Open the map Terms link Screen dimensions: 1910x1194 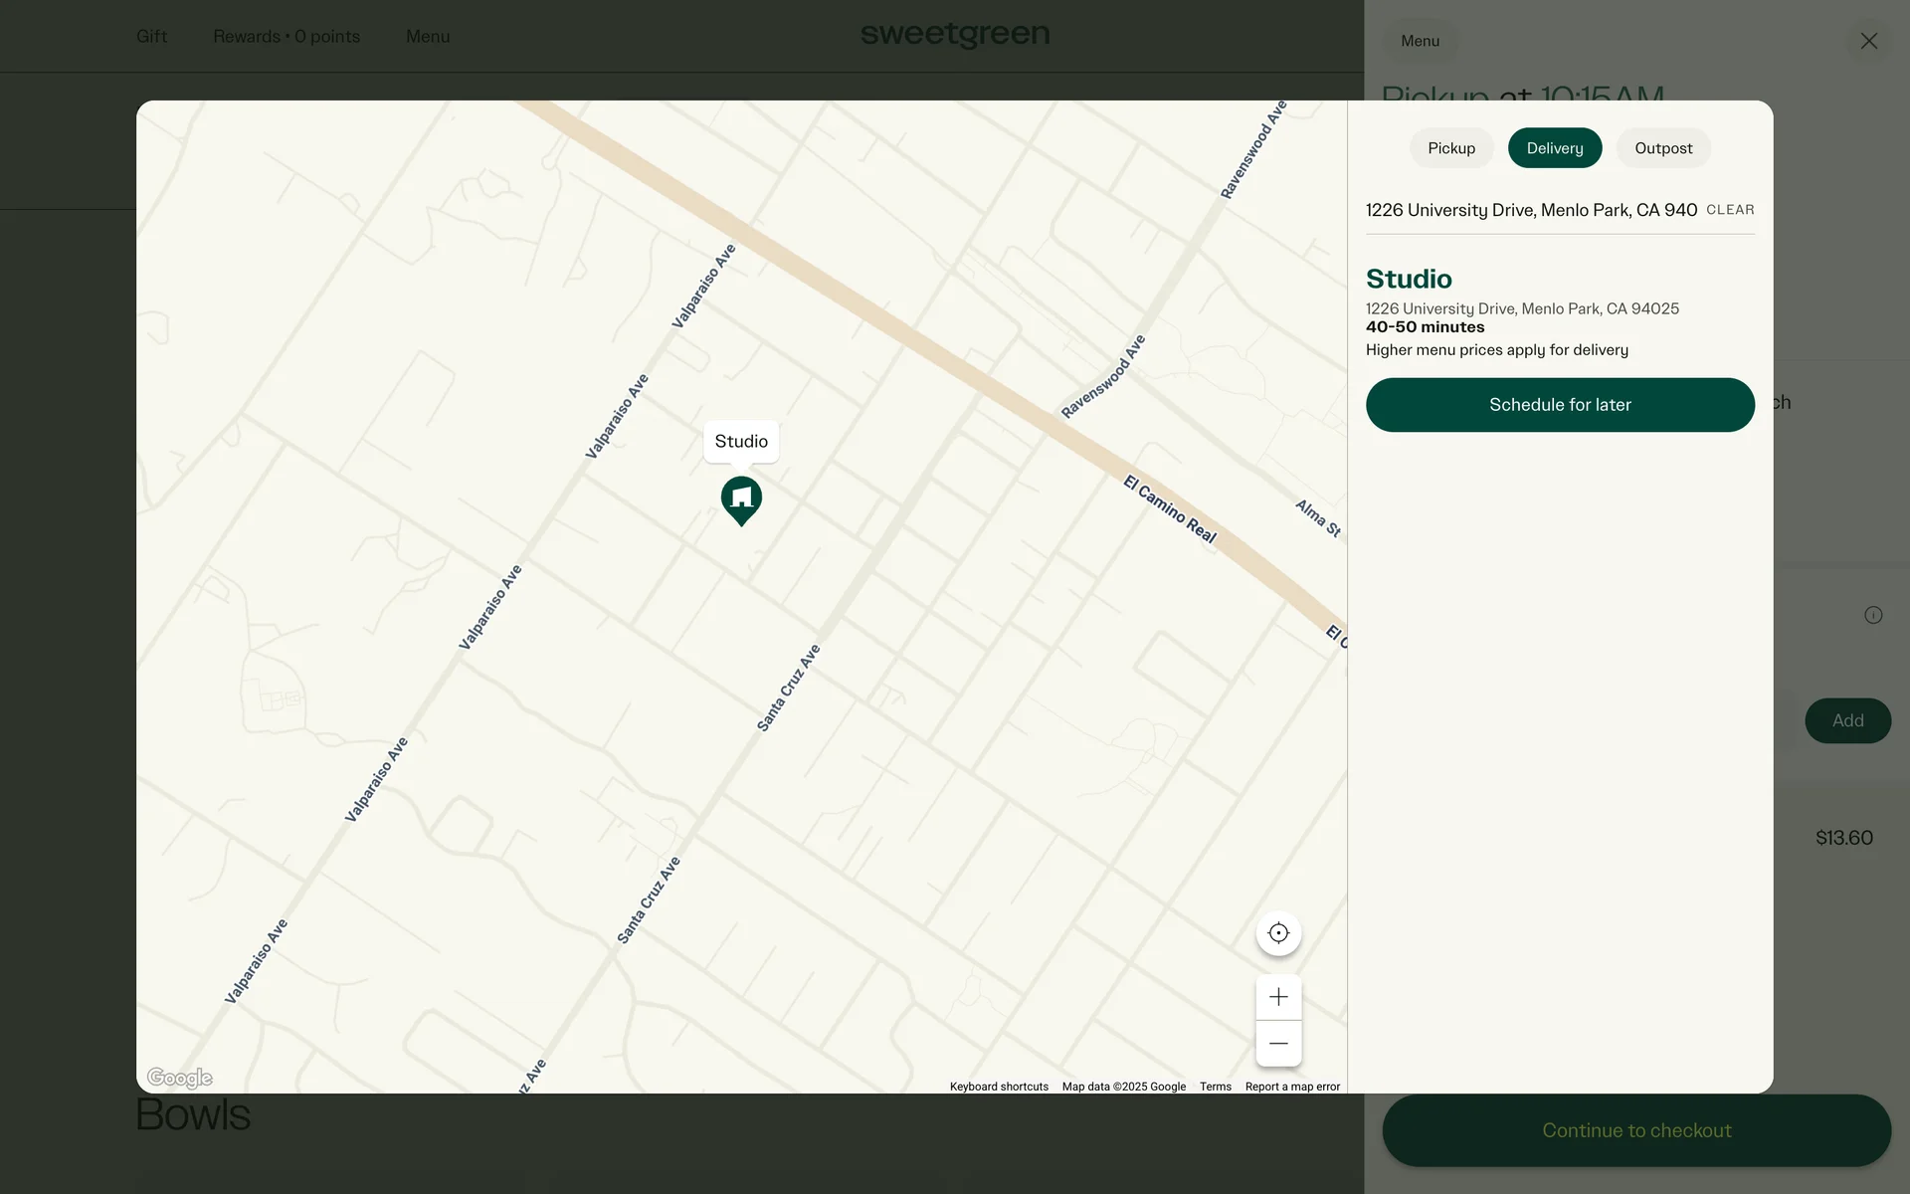pyautogui.click(x=1215, y=1087)
